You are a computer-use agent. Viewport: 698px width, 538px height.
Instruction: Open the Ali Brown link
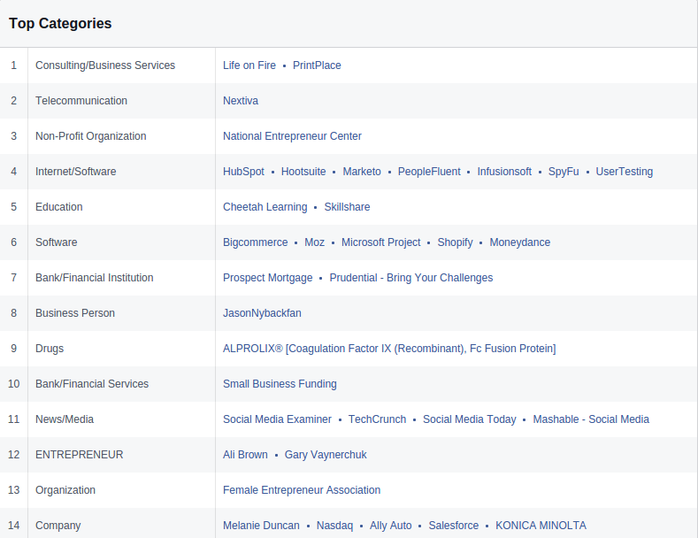(x=245, y=455)
